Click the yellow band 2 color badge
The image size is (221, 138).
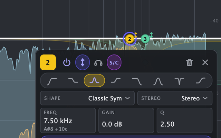pyautogui.click(x=48, y=62)
